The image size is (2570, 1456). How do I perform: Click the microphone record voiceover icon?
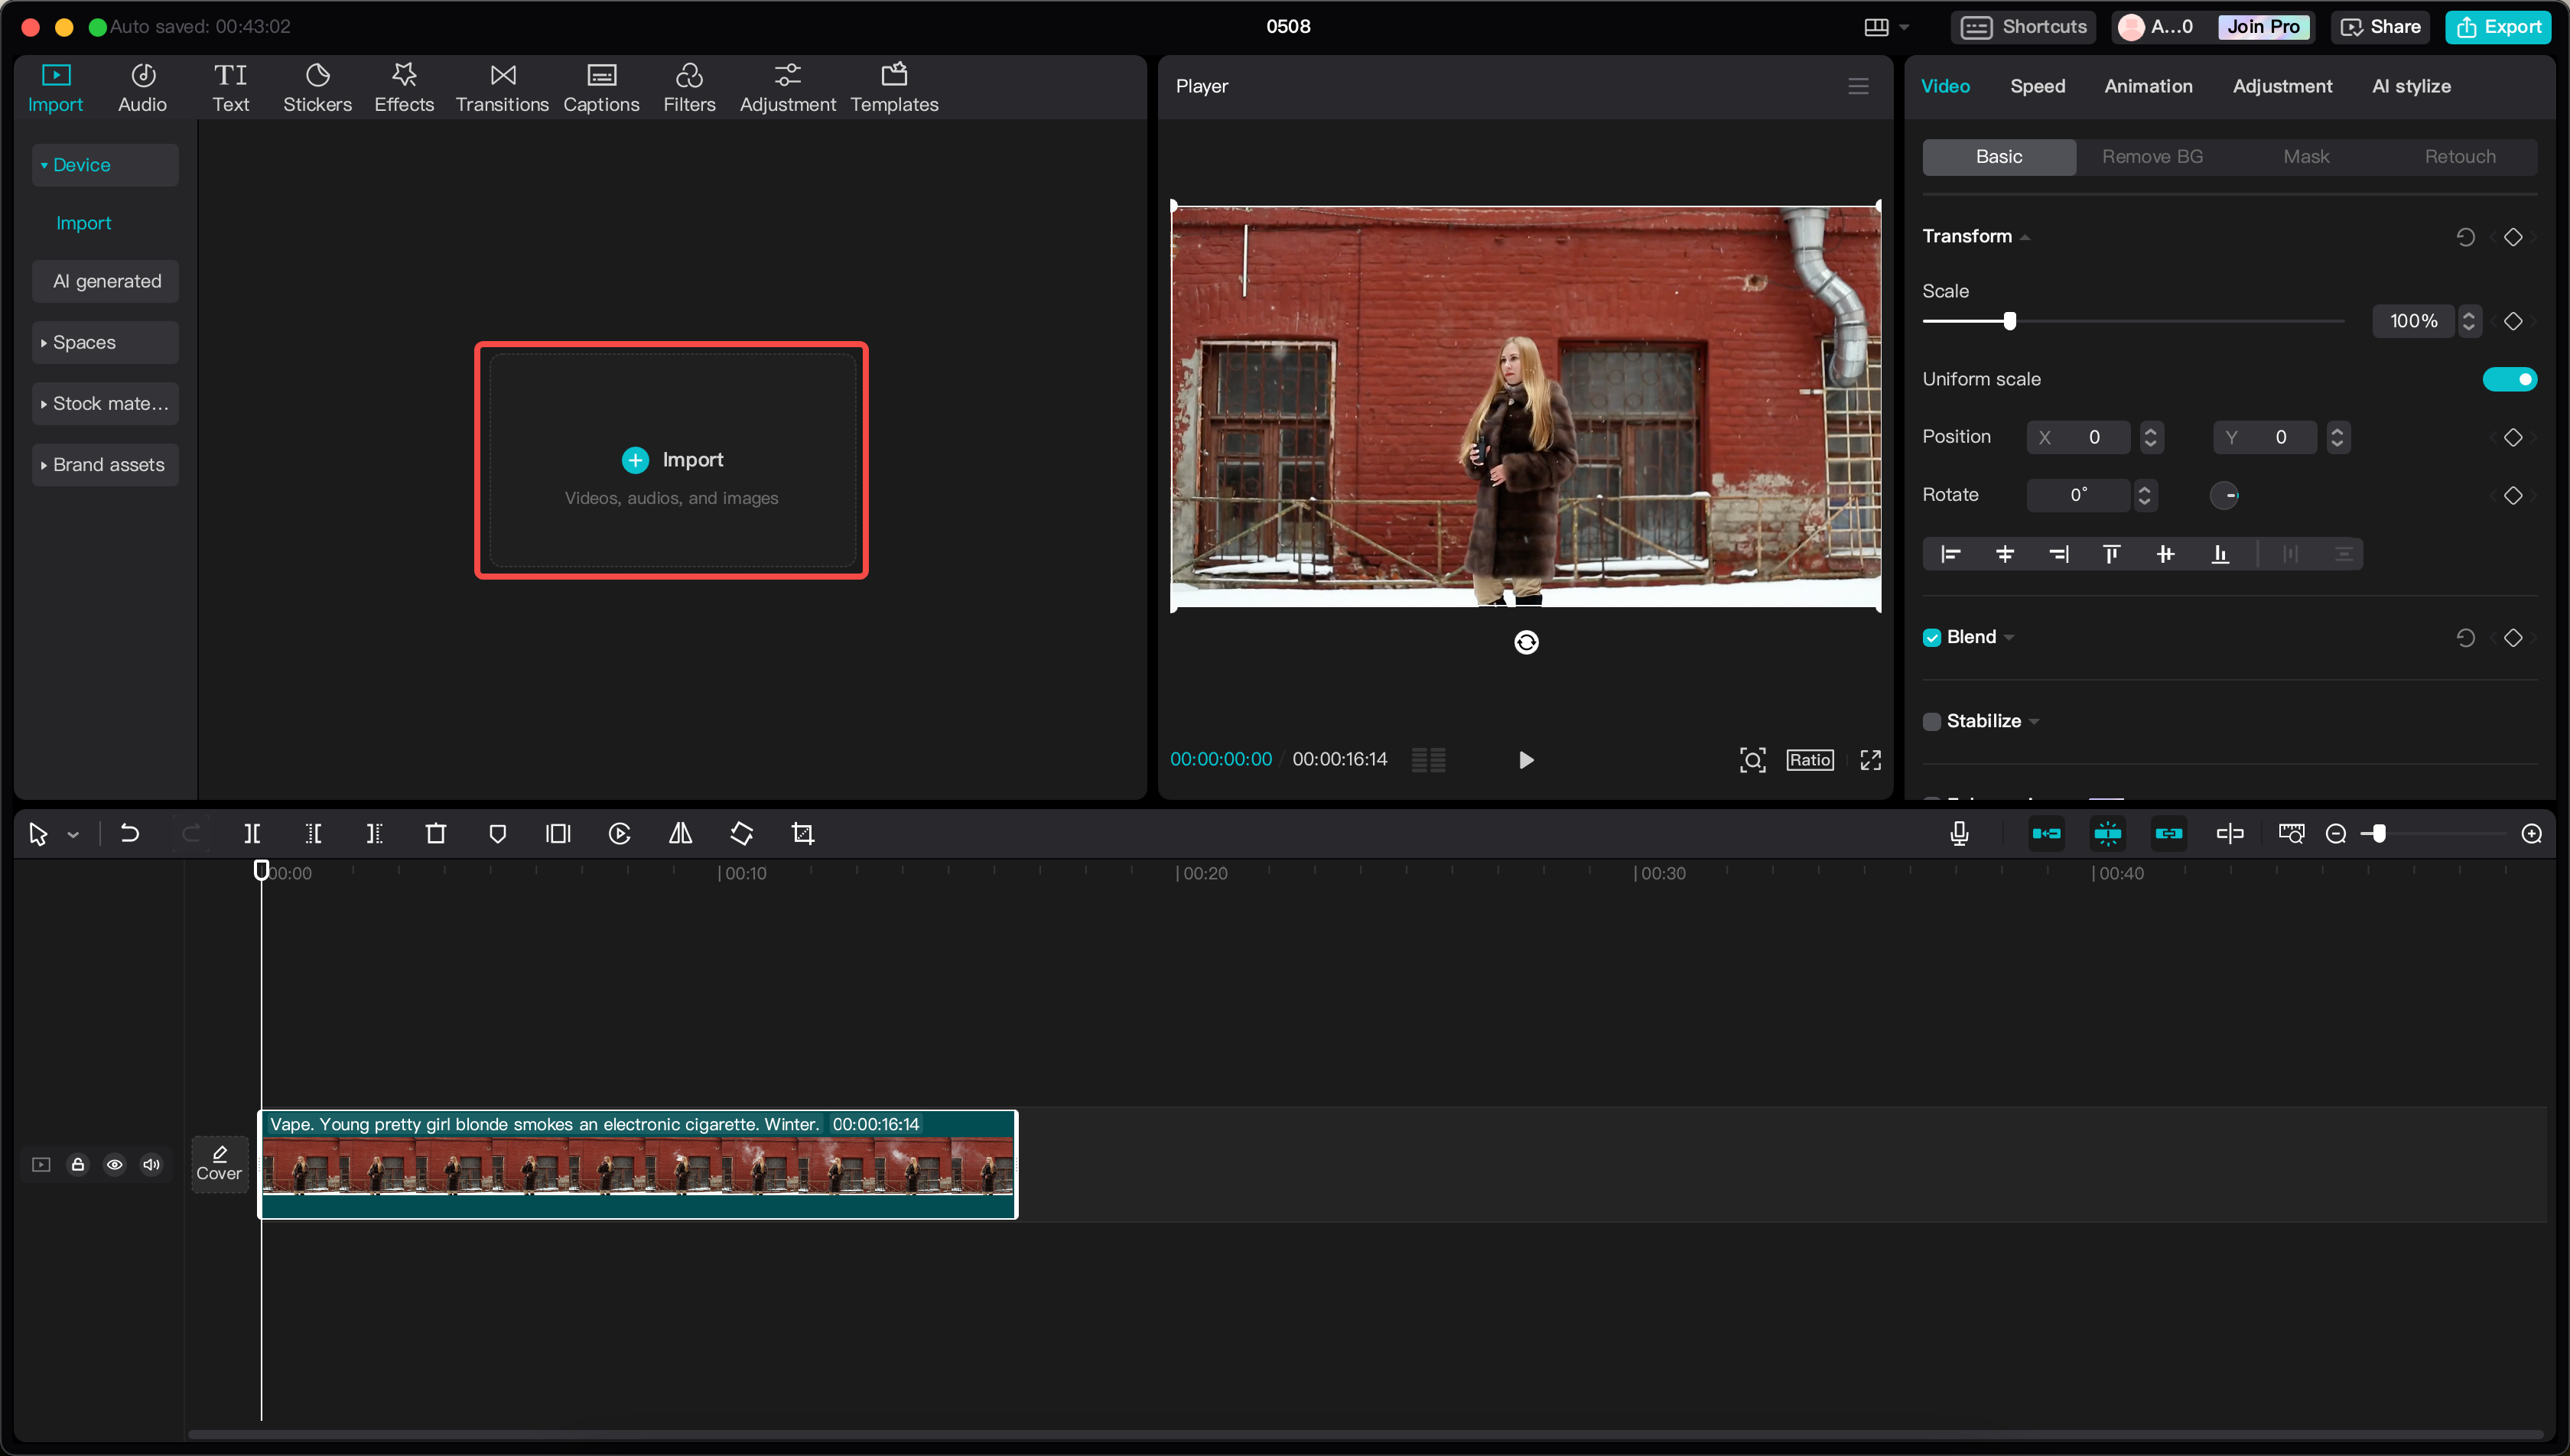[1959, 834]
